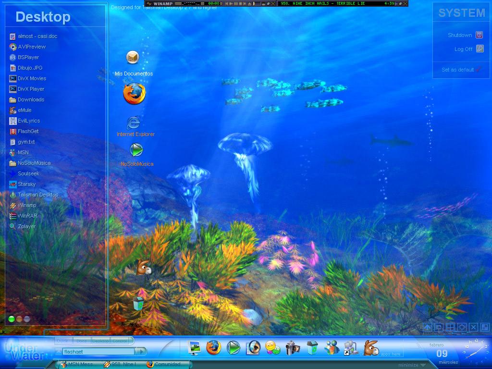Image resolution: width=492 pixels, height=369 pixels.
Task: Switch to Comunidad... Firefox taskbar item
Action: tap(164, 364)
